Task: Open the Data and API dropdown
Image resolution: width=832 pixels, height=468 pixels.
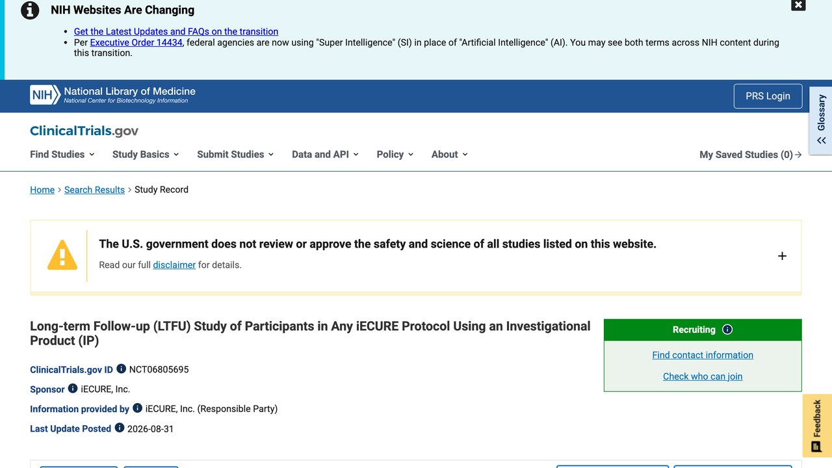Action: pyautogui.click(x=325, y=154)
